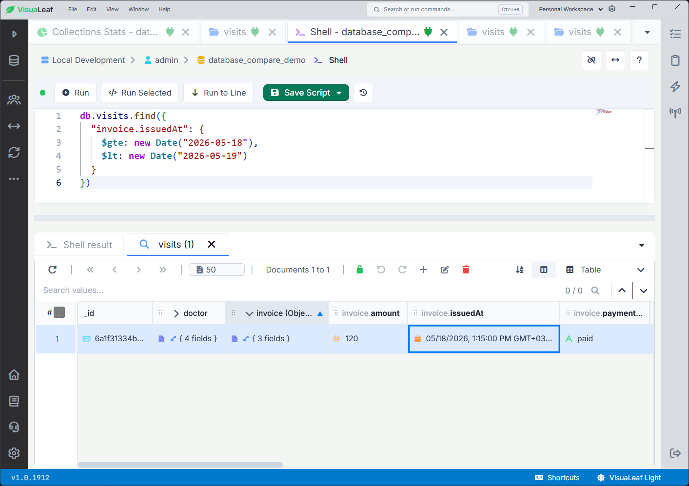The width and height of the screenshot is (689, 486).
Task: Open the broadcast tower icon in right panel
Action: point(675,113)
